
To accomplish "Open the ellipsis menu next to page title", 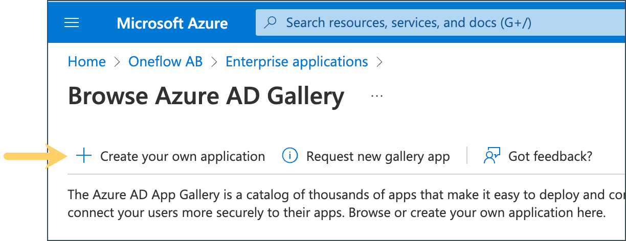I will 377,96.
